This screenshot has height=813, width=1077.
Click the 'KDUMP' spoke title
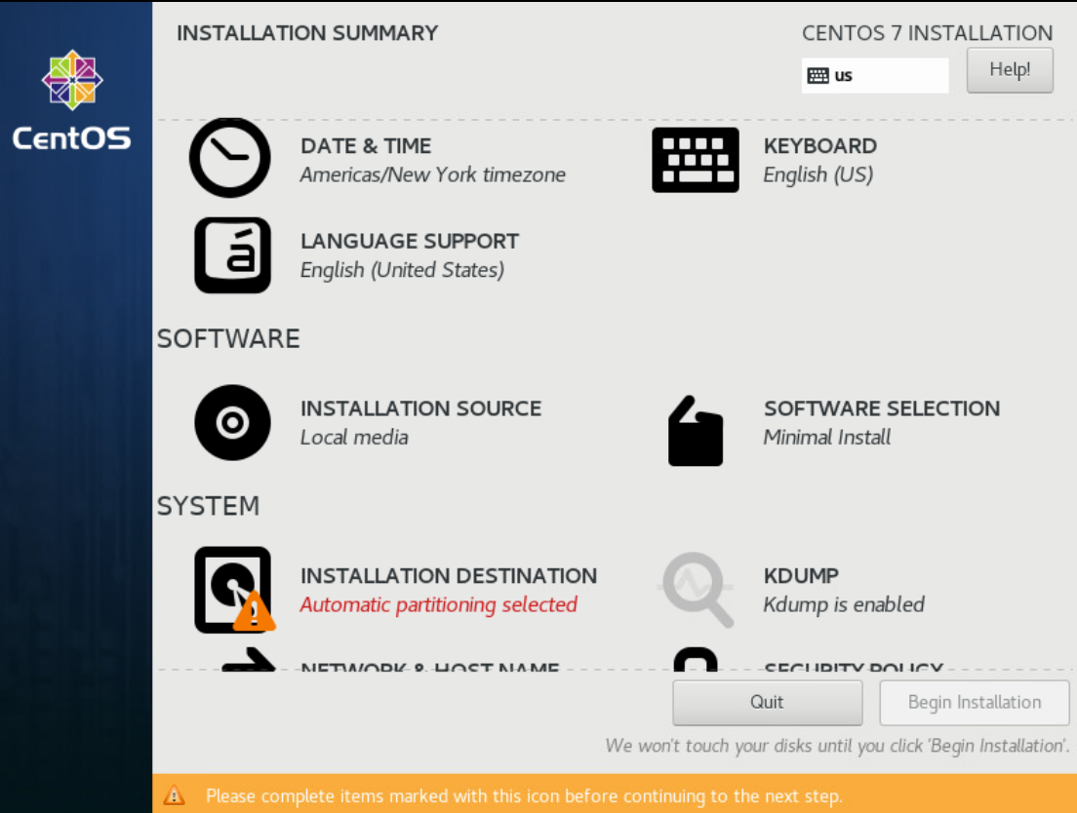click(x=801, y=576)
